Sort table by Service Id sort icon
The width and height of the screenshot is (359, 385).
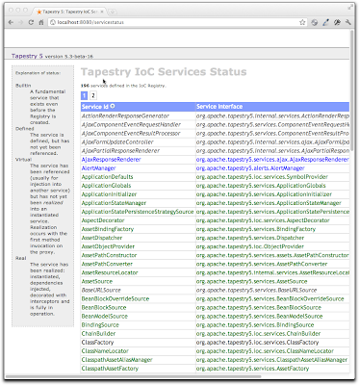pos(113,107)
